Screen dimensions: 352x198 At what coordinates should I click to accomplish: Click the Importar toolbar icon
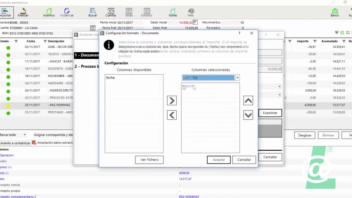click(x=5, y=12)
